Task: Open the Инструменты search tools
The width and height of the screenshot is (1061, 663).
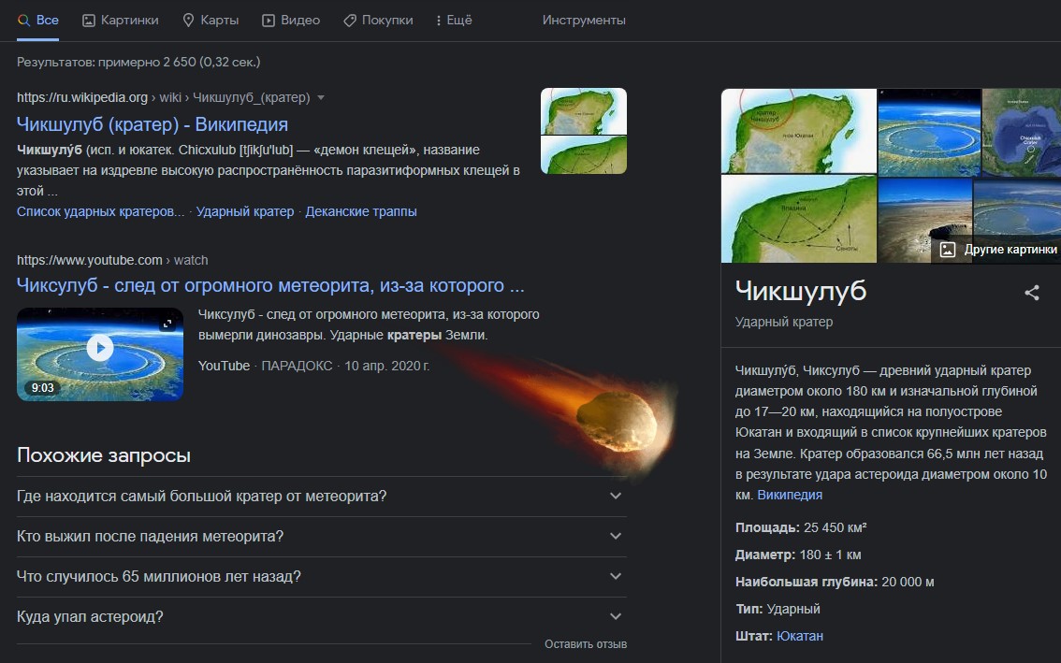Action: 584,20
